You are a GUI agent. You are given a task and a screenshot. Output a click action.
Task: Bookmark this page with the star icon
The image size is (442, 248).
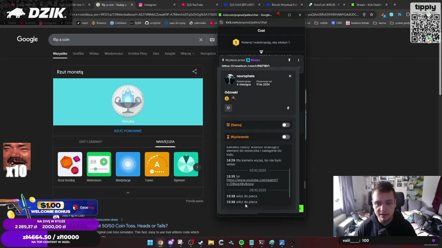pos(371,15)
